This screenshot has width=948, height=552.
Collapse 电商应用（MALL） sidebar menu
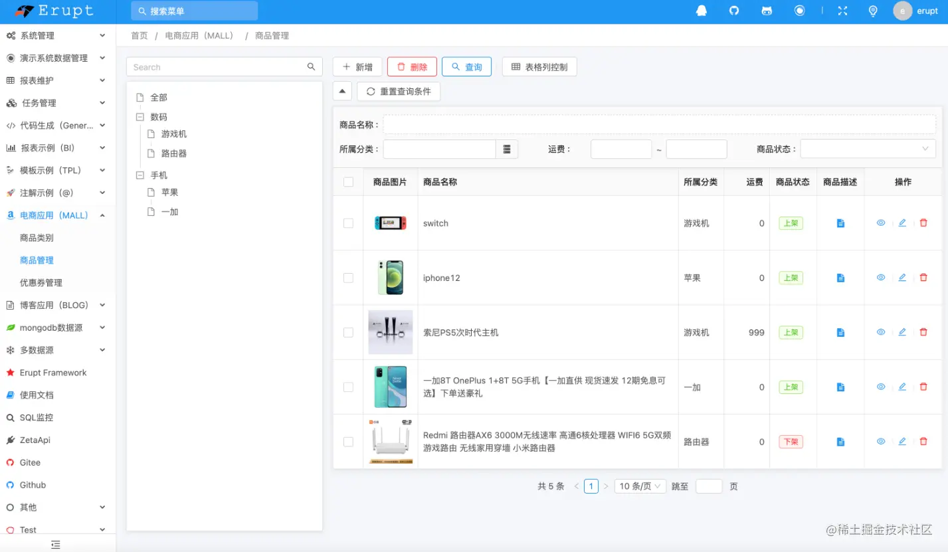[58, 215]
